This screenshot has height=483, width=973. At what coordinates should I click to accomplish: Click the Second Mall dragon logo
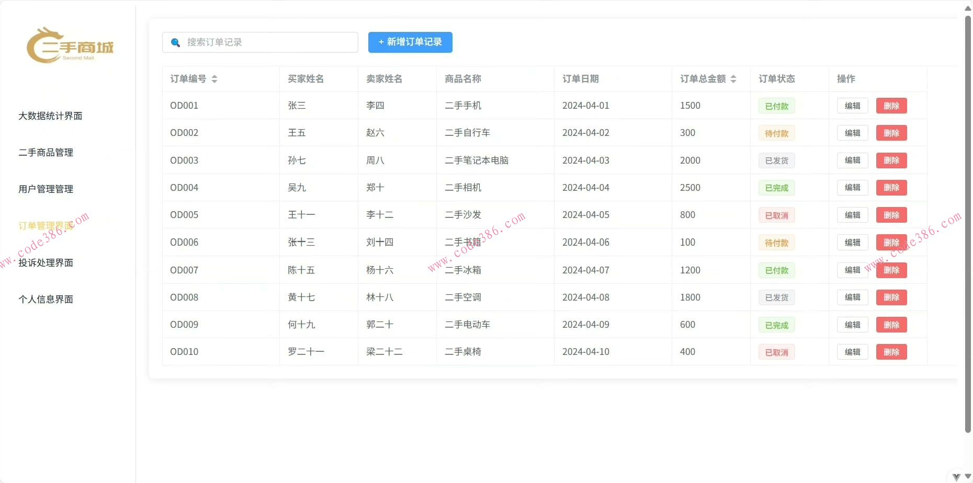[69, 46]
